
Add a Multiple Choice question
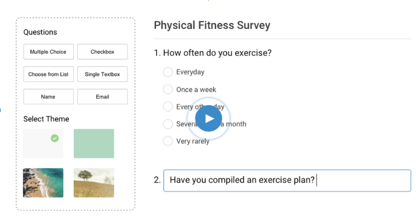pos(48,52)
